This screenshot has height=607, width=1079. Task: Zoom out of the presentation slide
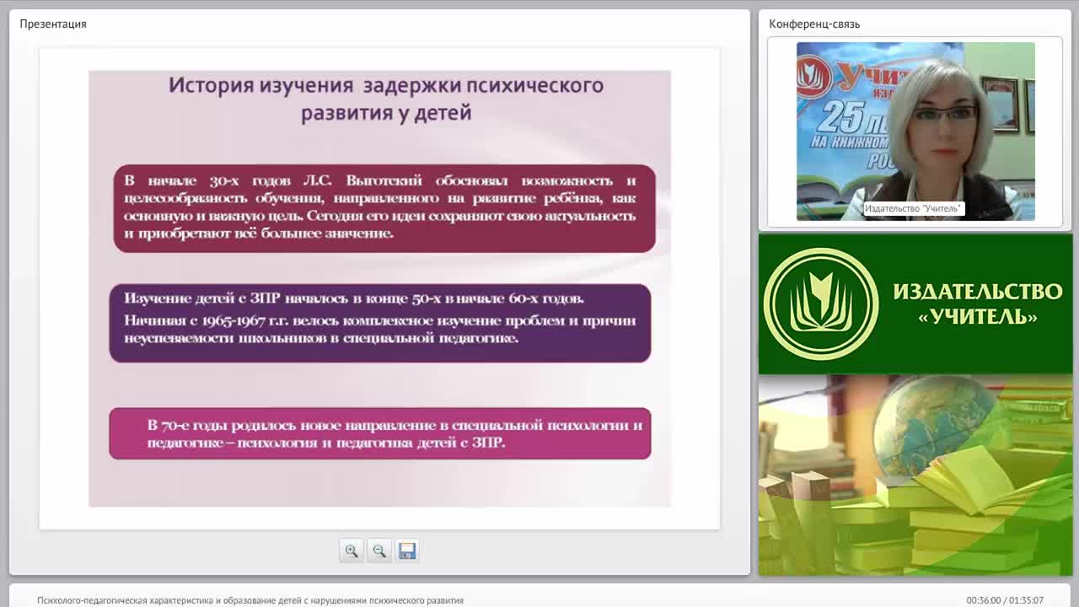(379, 551)
